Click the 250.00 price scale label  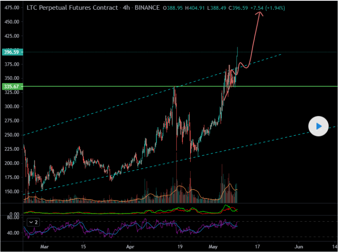11,135
